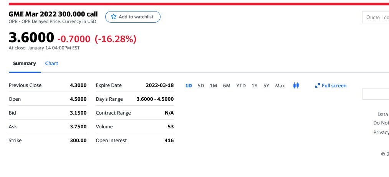Image resolution: width=389 pixels, height=177 pixels.
Task: Click the price change -0.7000
Action: click(x=74, y=39)
